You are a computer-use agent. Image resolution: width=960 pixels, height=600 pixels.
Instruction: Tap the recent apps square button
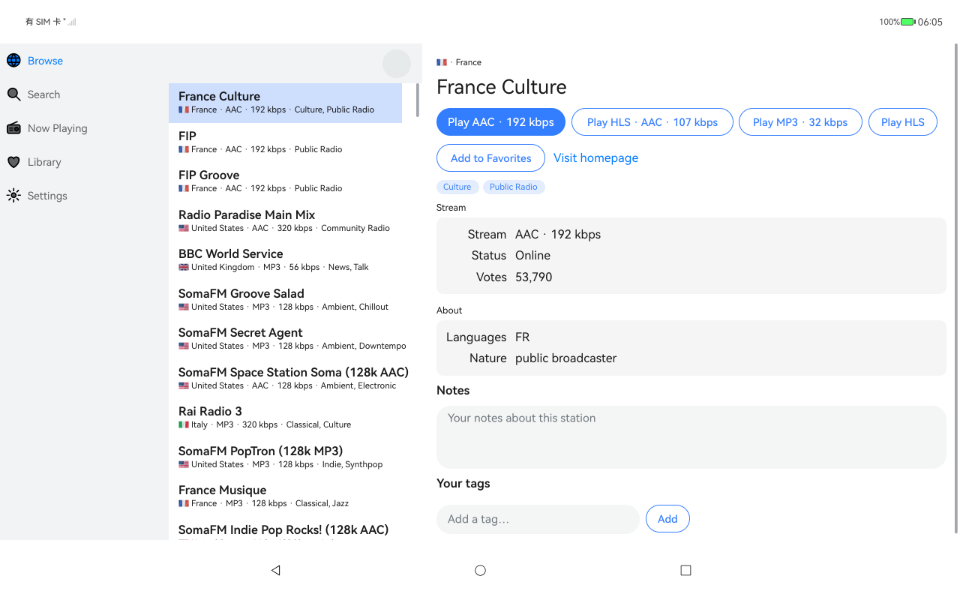(685, 570)
